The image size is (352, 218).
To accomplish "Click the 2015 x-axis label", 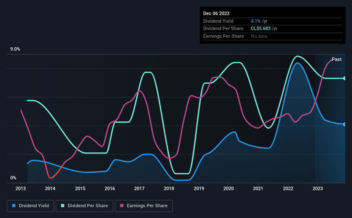I will tap(80, 188).
